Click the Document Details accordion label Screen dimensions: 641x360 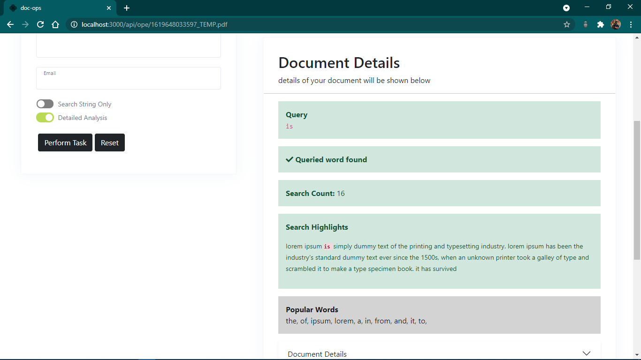317,354
